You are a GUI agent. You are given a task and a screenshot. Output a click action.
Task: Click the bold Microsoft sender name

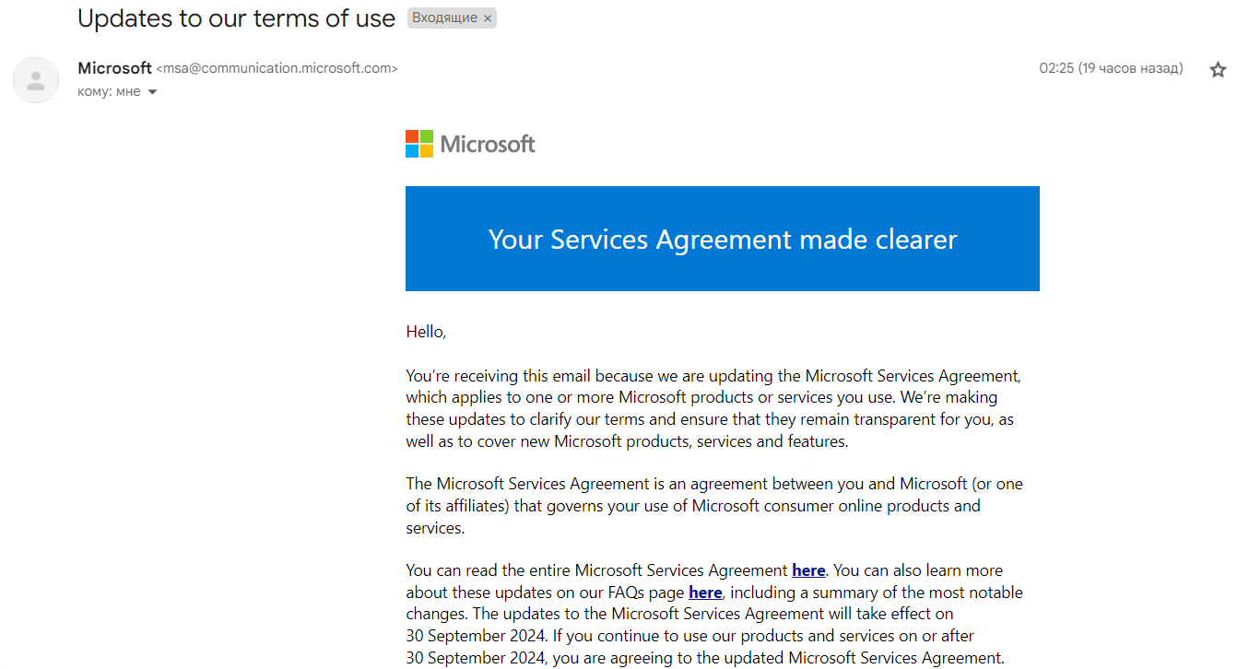114,68
